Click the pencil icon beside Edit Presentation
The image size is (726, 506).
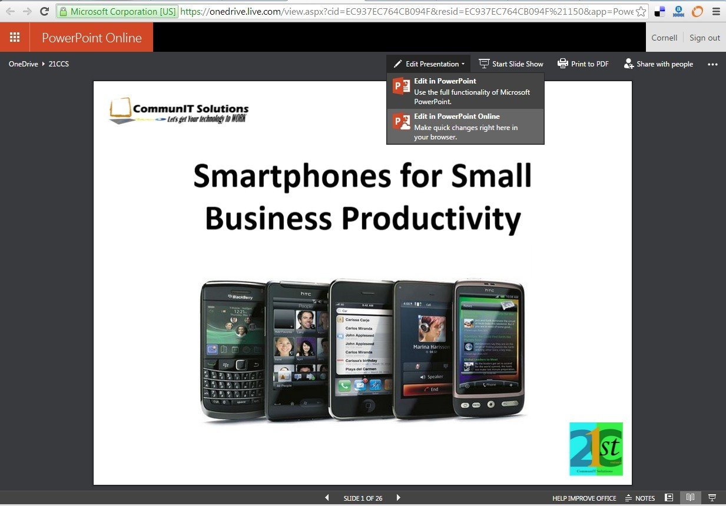[397, 64]
